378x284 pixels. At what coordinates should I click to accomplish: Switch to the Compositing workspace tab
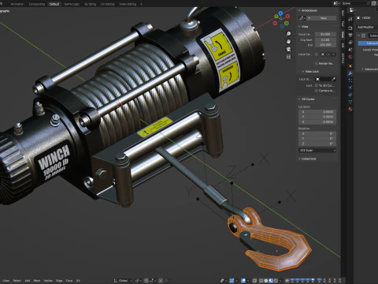click(x=37, y=4)
